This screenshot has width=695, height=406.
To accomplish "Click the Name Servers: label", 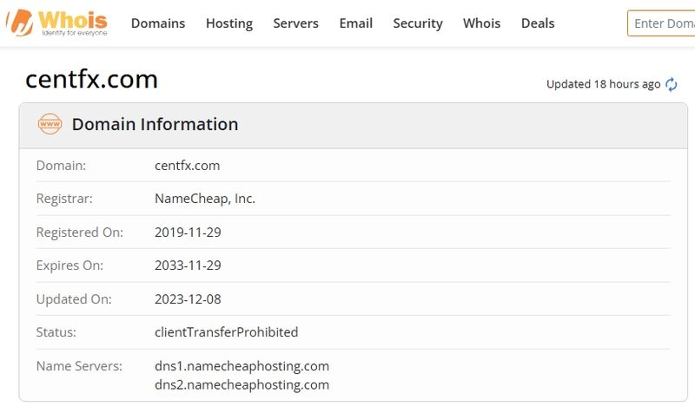I will point(79,366).
